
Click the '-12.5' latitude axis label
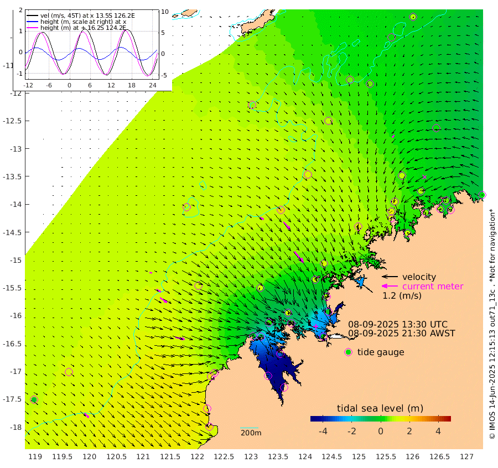coord(12,121)
